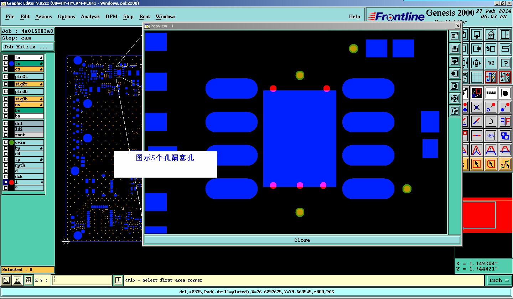Open the Analysis menu
Viewport: 513px width, 299px height.
90,16
